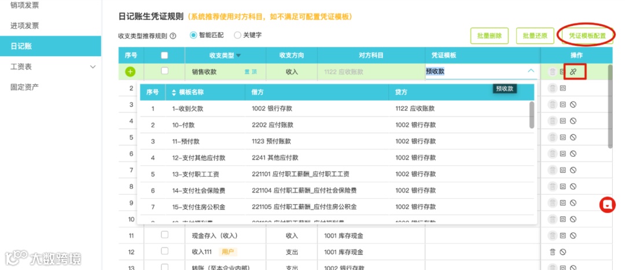
Task: Click the restore icon in row number 2
Action: pos(563,88)
